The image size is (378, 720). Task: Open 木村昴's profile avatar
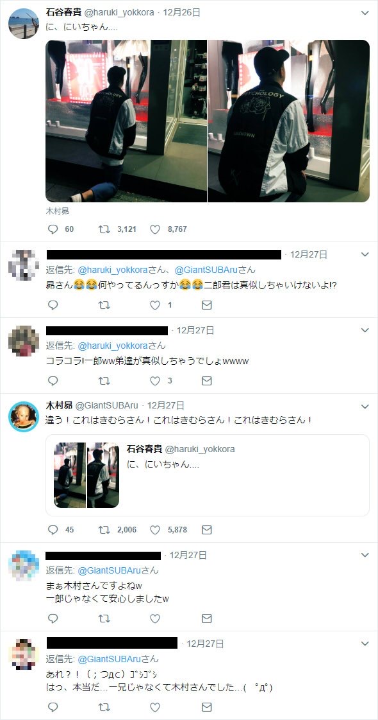[x=23, y=416]
